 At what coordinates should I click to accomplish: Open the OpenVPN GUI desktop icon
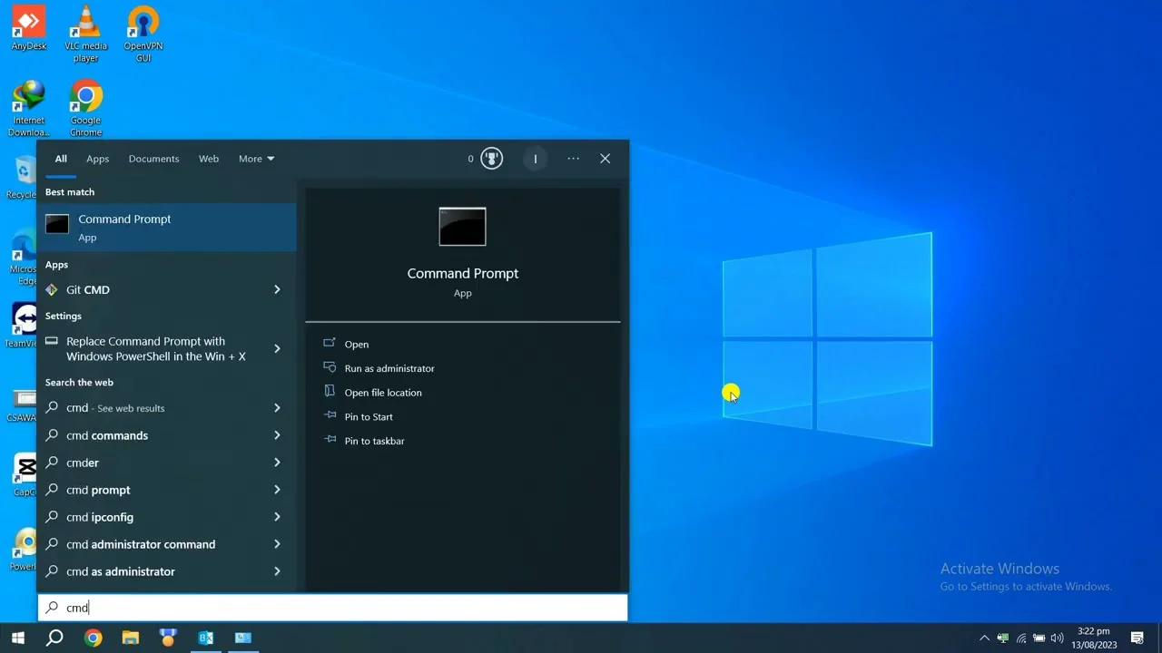(x=143, y=34)
